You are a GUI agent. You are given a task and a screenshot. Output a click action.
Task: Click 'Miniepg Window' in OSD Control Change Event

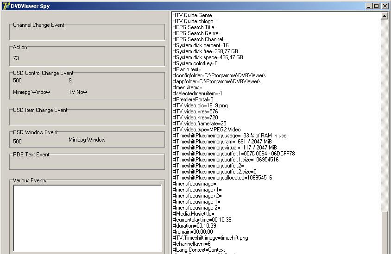pyautogui.click(x=32, y=92)
